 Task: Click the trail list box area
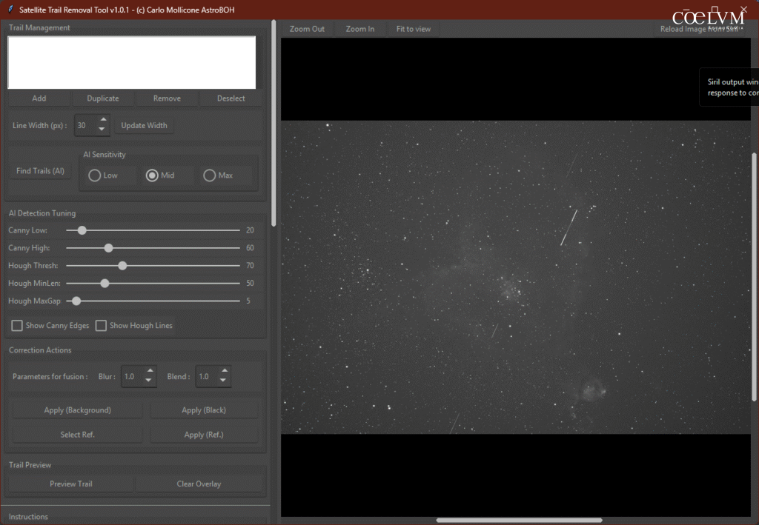(x=132, y=63)
